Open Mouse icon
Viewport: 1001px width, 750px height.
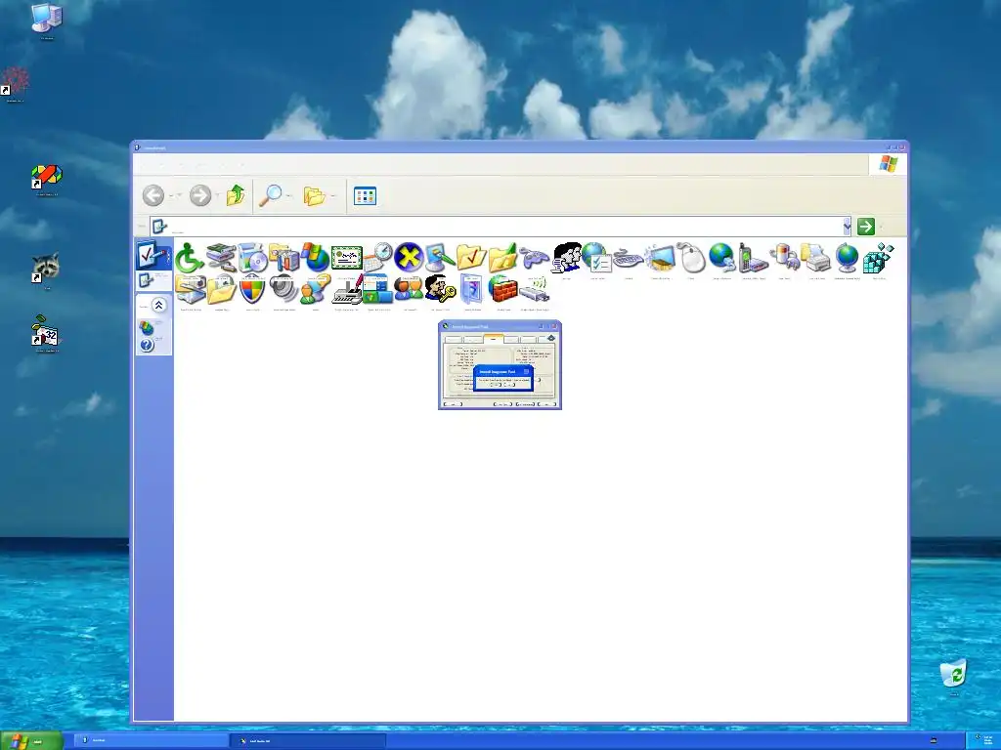[691, 258]
